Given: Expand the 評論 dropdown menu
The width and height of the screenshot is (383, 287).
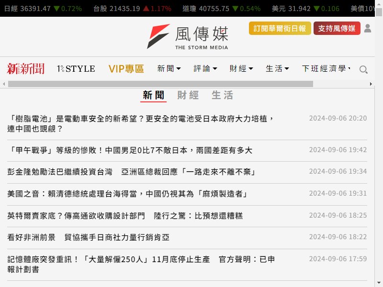Looking at the screenshot, I should (205, 68).
